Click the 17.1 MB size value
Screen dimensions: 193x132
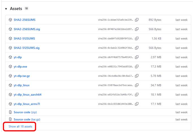pos(156,104)
